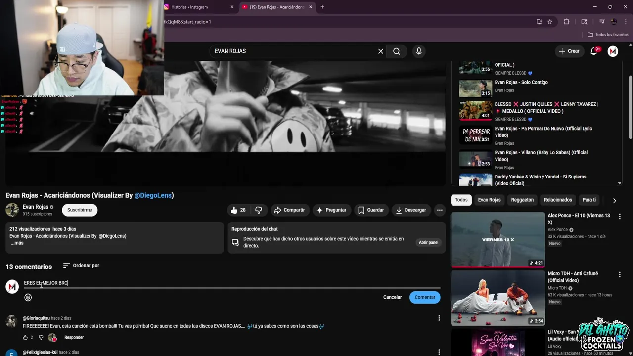The height and width of the screenshot is (356, 633).
Task: Open Micro TDH Anti Cafuné thumbnail
Action: [x=497, y=298]
